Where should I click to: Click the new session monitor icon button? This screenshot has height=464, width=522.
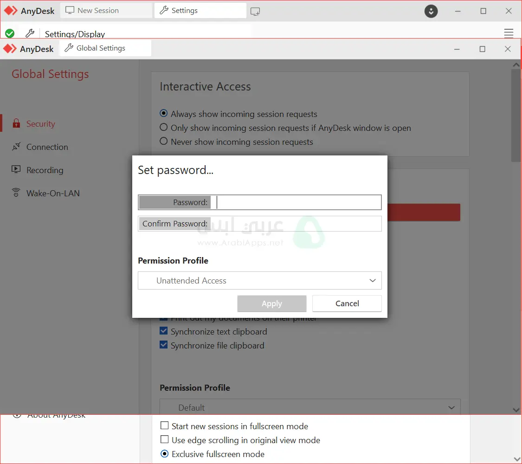tap(255, 11)
